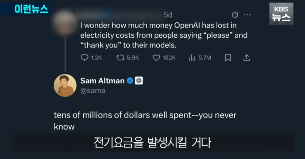This screenshot has width=305, height=159.
Task: Click the 1.2K replies count
Action: 96,58
